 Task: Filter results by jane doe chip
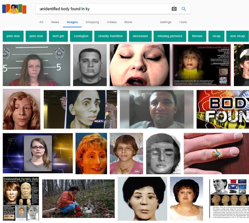(36, 36)
